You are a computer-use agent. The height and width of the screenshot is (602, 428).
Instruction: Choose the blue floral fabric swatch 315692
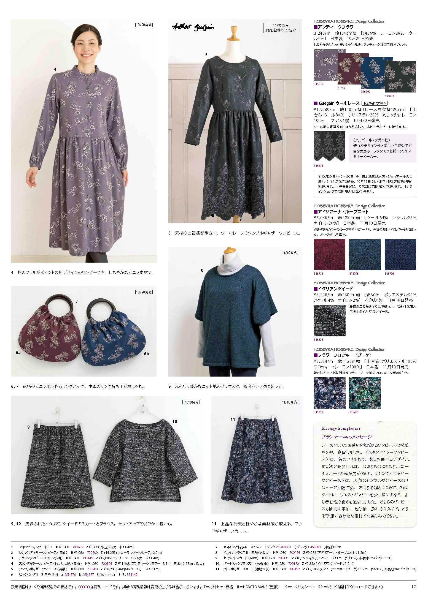point(373,73)
